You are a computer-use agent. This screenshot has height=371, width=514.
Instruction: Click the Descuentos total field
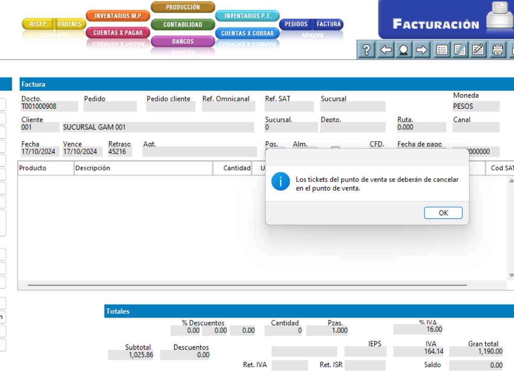click(x=185, y=355)
